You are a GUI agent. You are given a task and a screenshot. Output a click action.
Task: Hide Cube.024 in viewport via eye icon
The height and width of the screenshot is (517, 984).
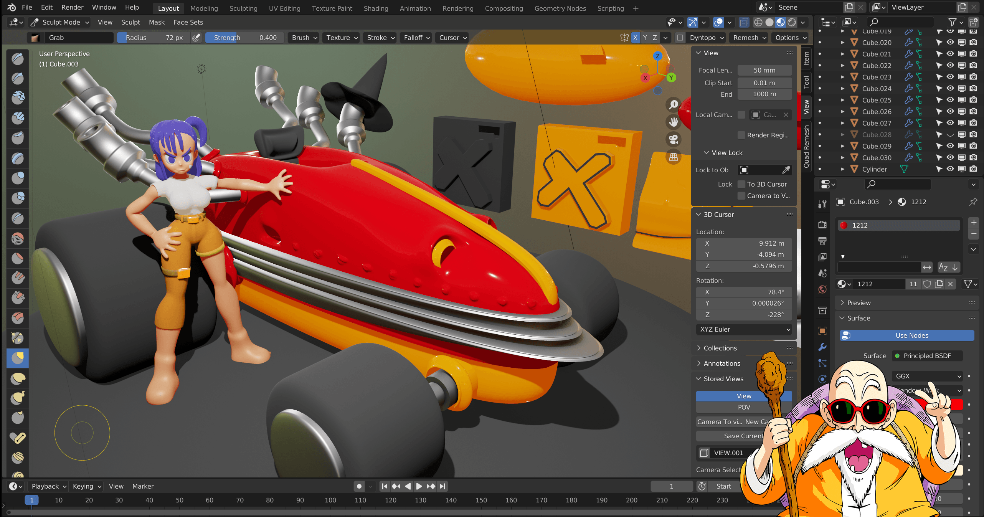[950, 88]
